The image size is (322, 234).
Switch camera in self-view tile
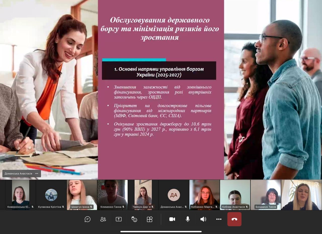point(316,184)
